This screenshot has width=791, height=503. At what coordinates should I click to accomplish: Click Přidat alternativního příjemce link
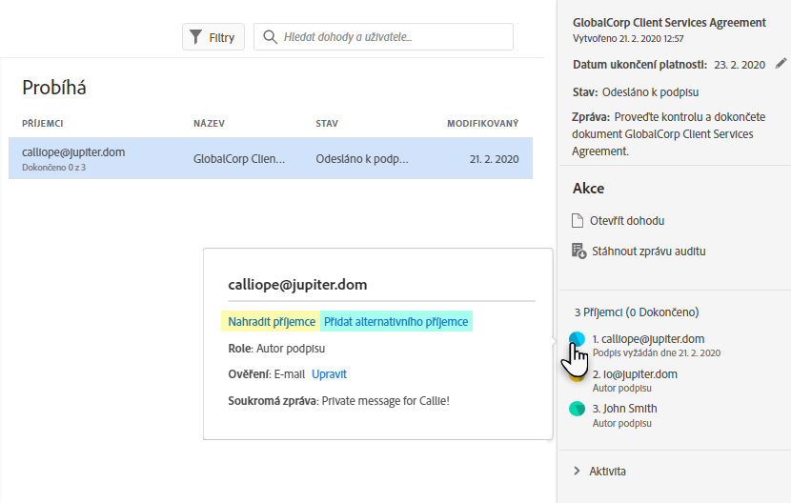pyautogui.click(x=395, y=322)
